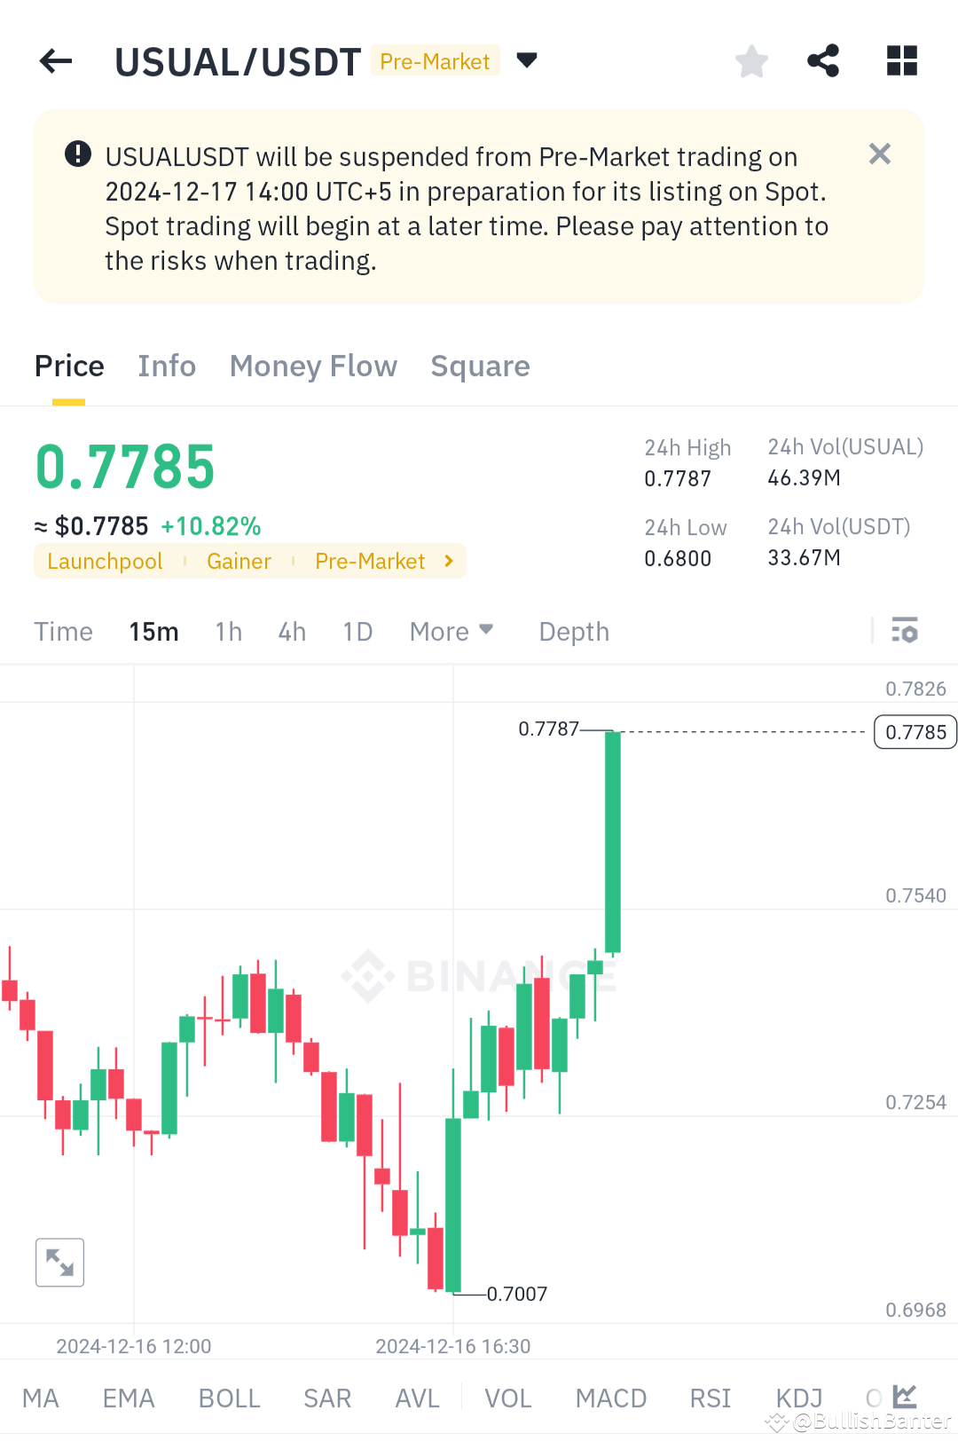Expand the More timeframe dropdown
The width and height of the screenshot is (958, 1441).
451,631
